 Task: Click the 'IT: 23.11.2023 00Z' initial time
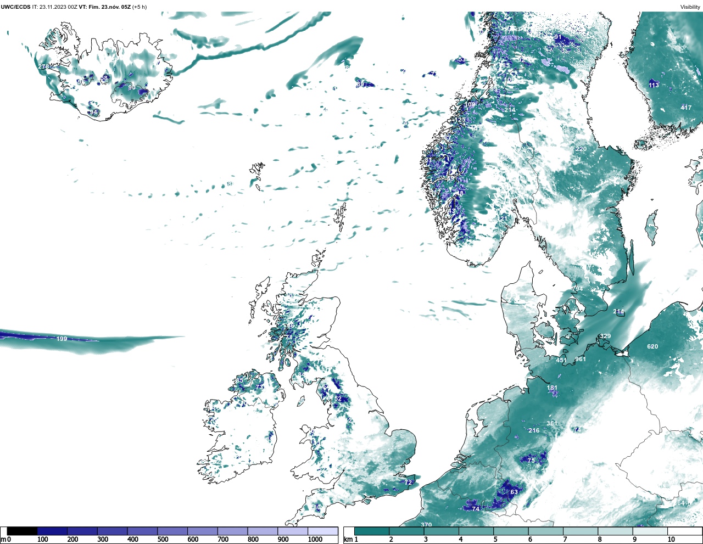(x=55, y=7)
